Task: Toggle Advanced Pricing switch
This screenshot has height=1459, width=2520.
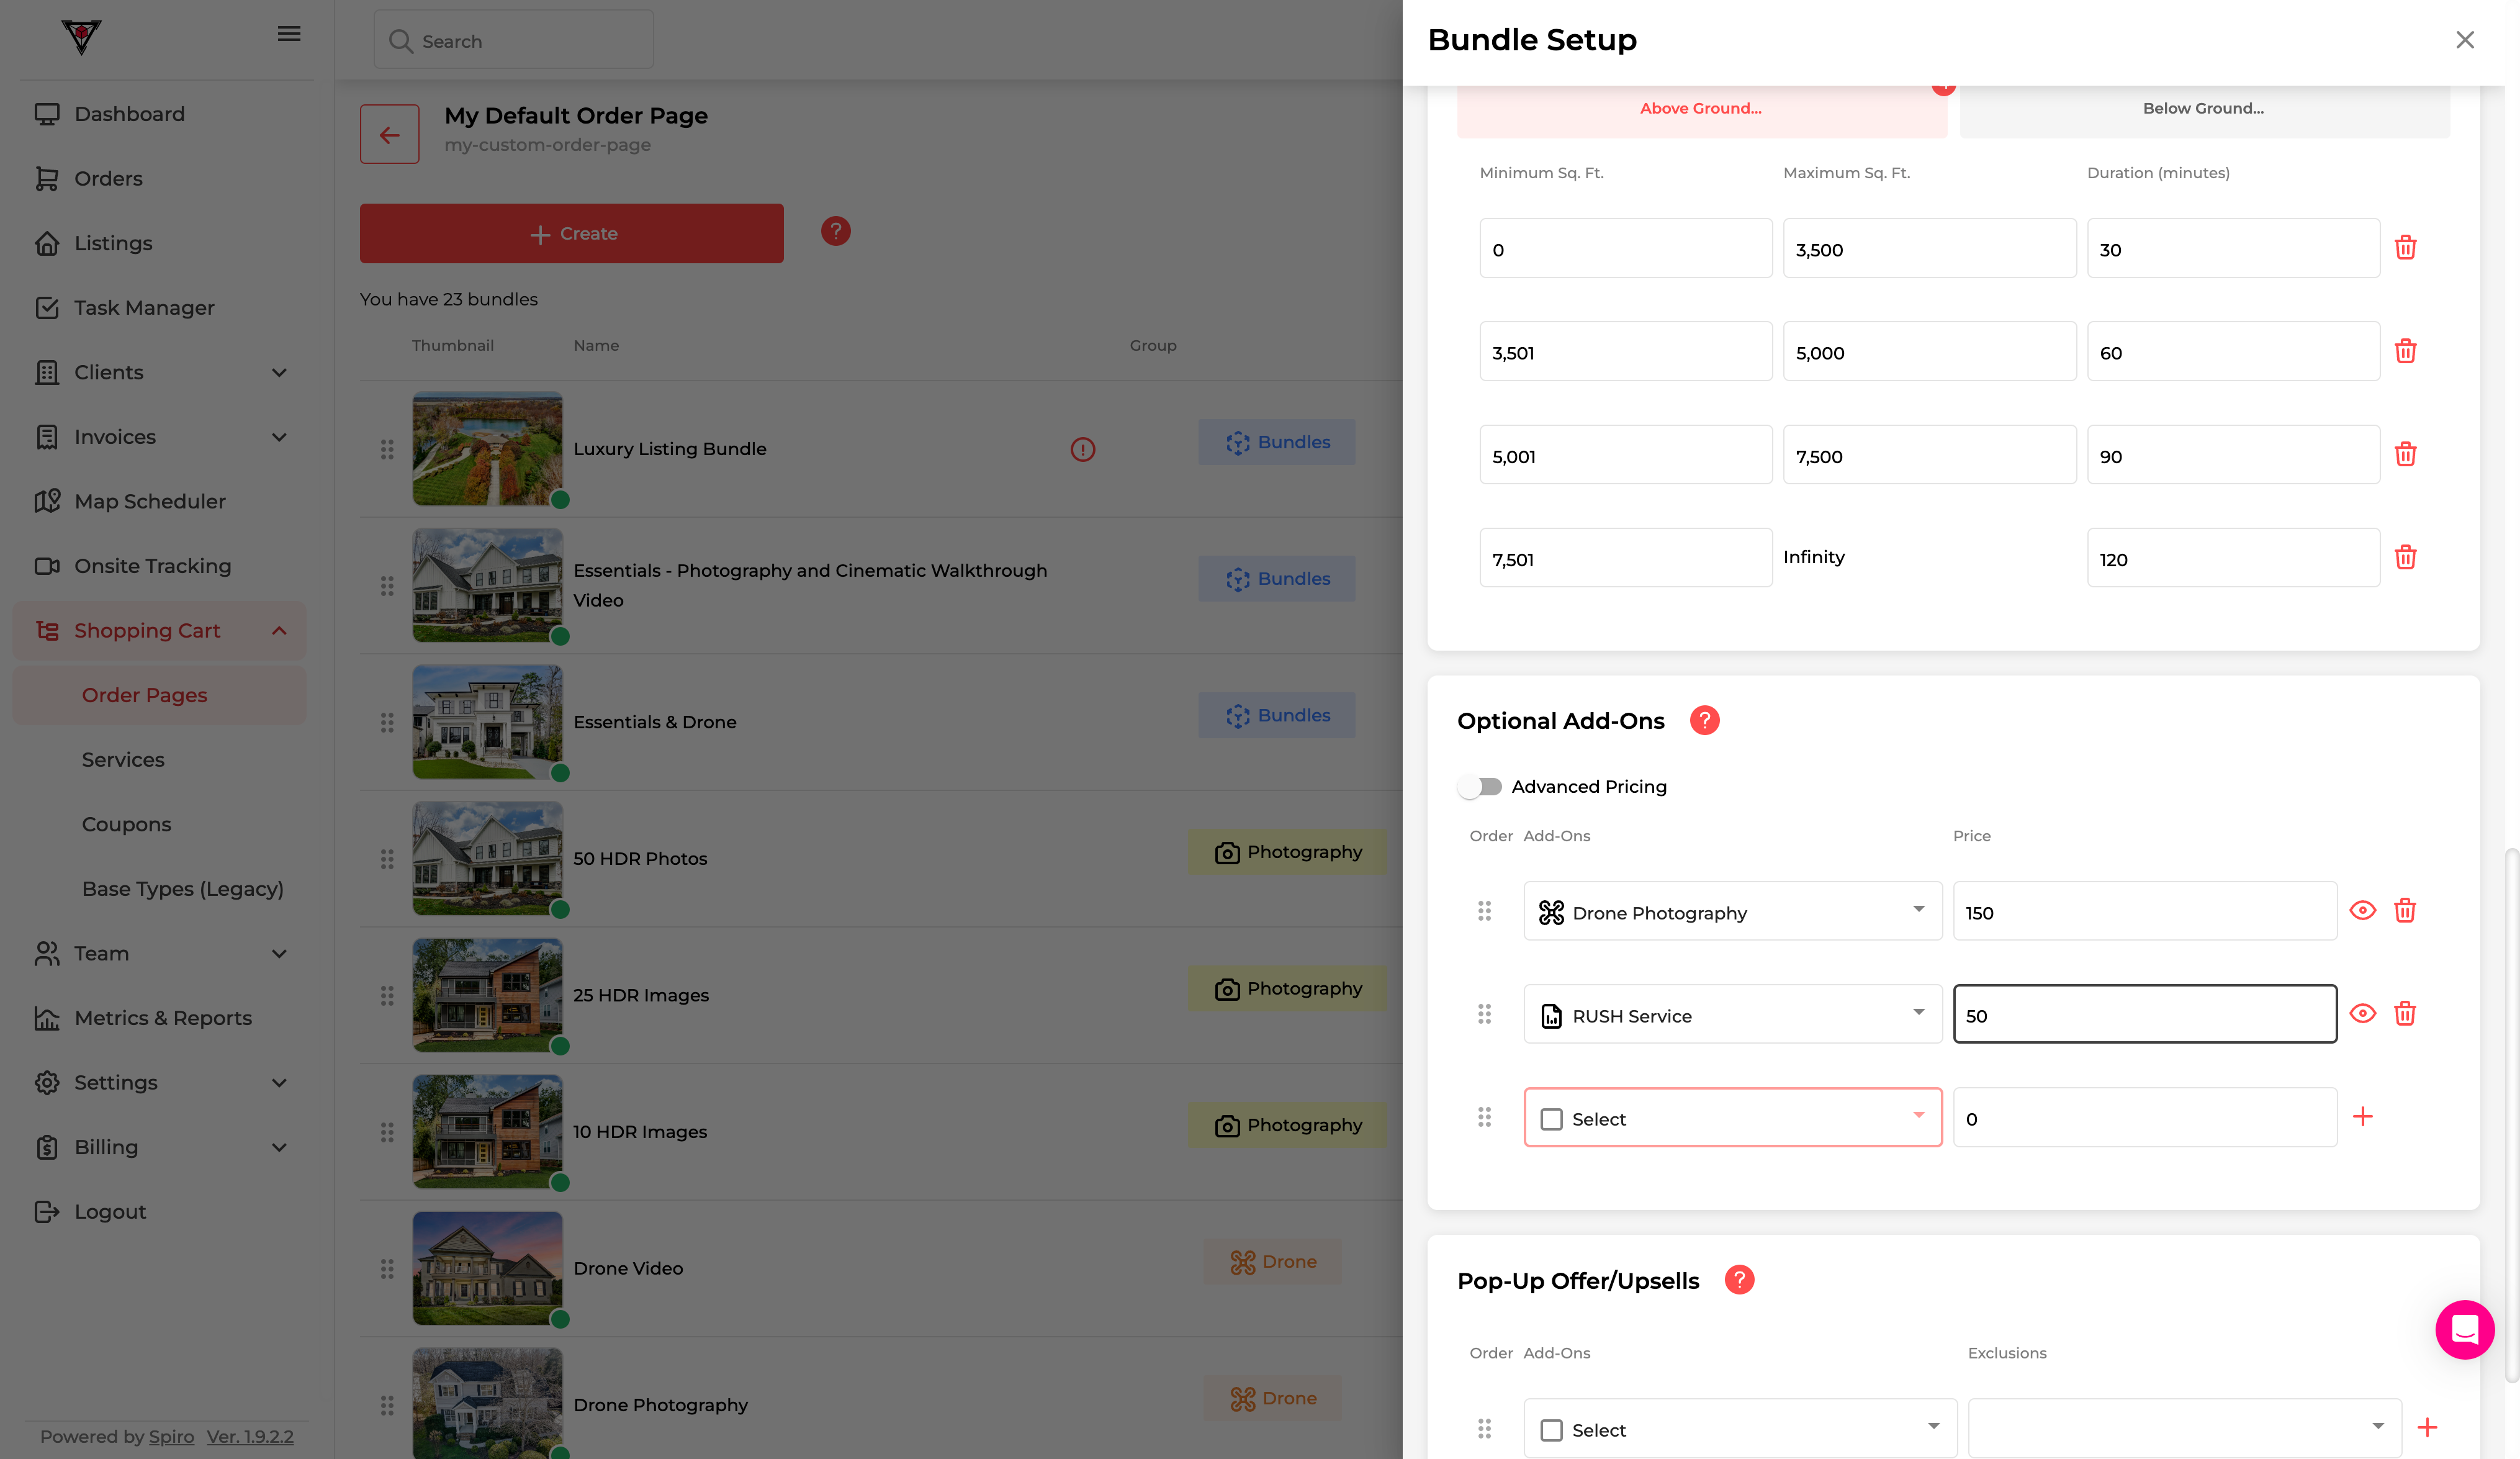Action: tap(1480, 786)
